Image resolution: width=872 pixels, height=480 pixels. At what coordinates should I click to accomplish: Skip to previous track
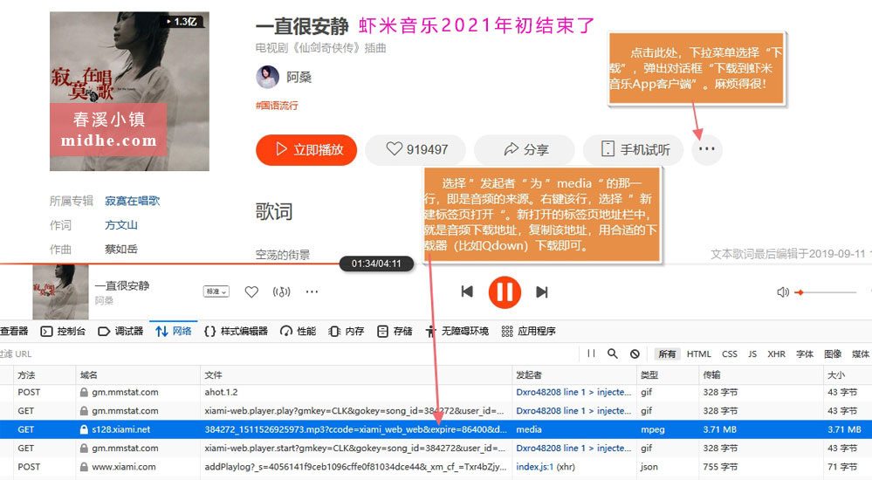tap(467, 291)
